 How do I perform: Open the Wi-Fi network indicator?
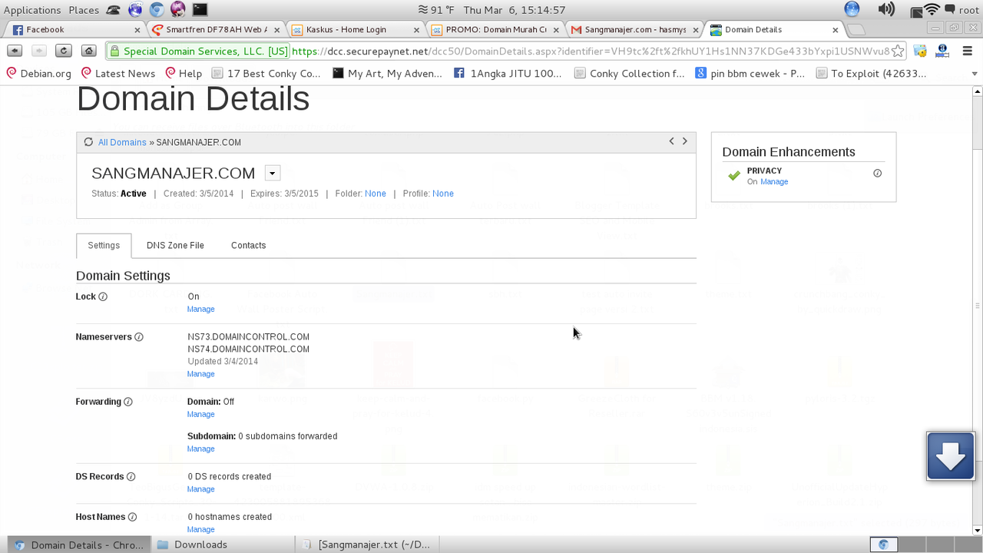tap(932, 9)
